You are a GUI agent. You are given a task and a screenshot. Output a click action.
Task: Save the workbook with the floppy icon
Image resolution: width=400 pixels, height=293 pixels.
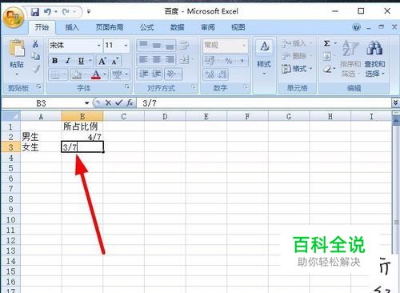[x=35, y=12]
